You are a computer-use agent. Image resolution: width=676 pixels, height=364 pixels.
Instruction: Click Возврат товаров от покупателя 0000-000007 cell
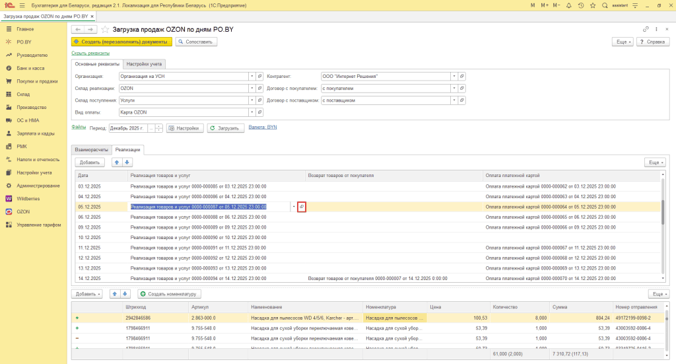tap(378, 279)
